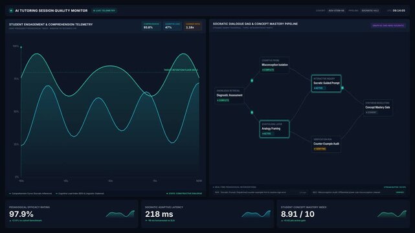The image size is (415, 233).
Task: Click the Stream Buffer status readout
Action: [395, 187]
